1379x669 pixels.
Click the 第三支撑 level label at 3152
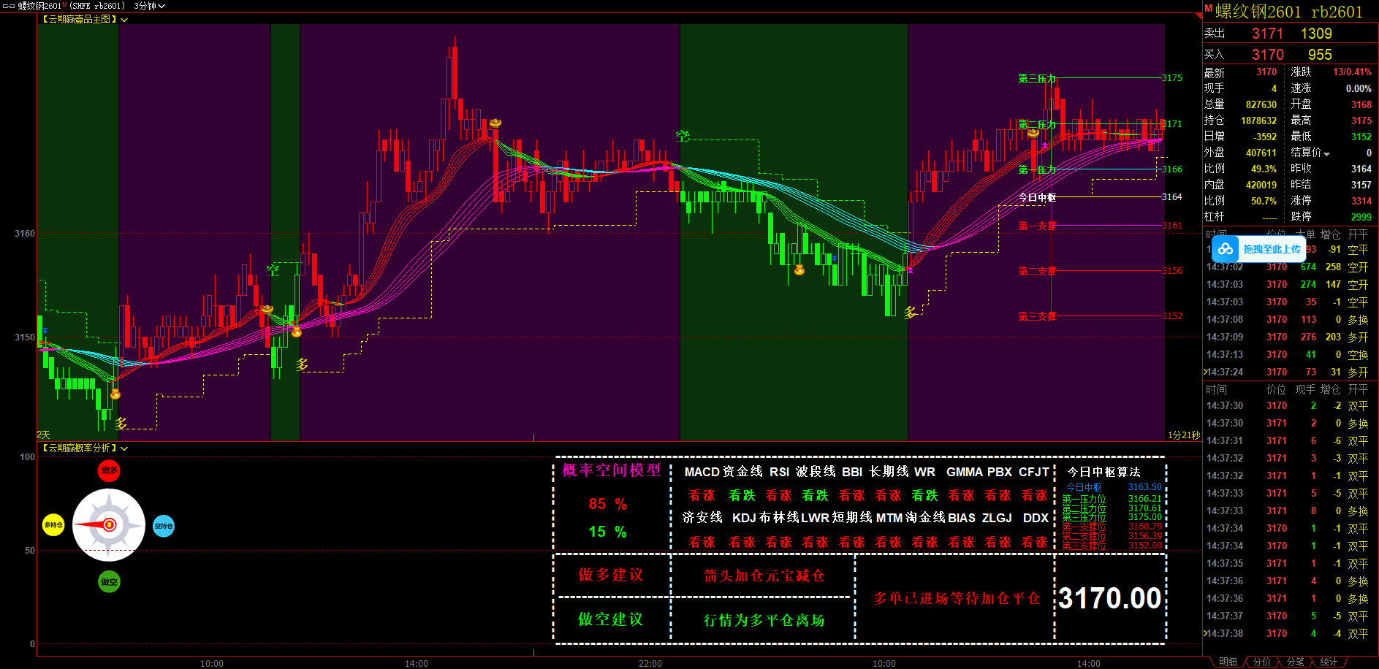(x=1037, y=316)
